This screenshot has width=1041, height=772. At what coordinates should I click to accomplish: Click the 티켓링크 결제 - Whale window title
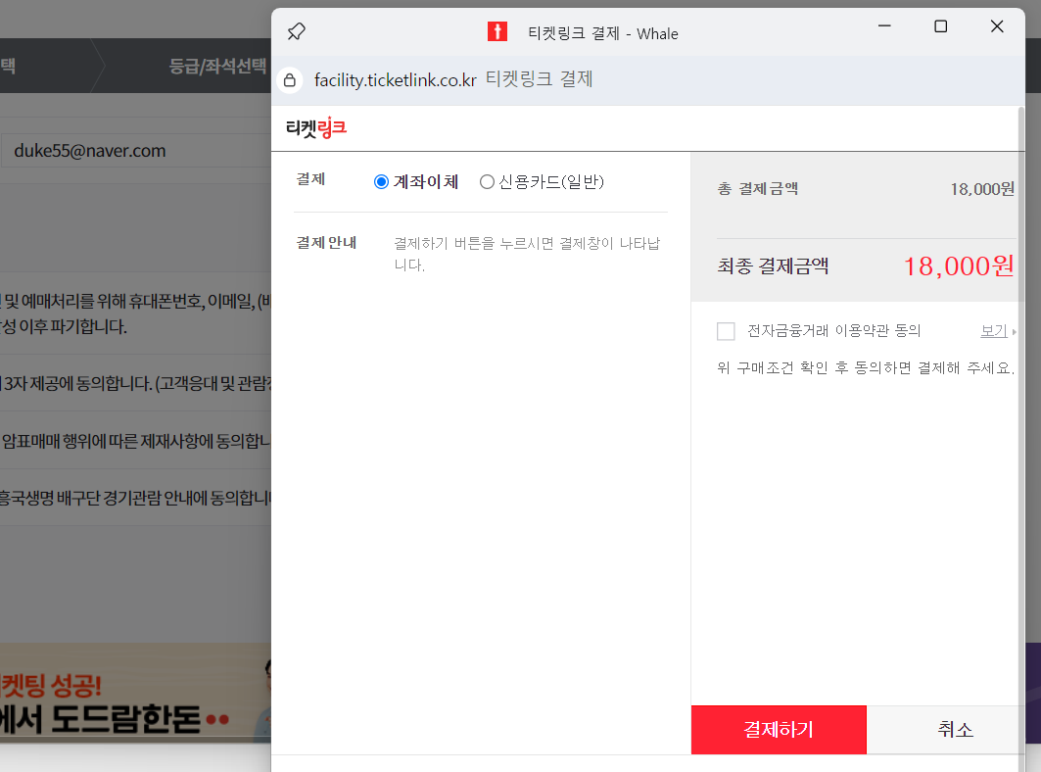click(x=603, y=33)
